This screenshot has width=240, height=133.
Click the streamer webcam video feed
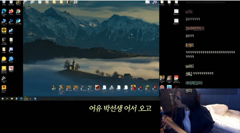click(200, 111)
